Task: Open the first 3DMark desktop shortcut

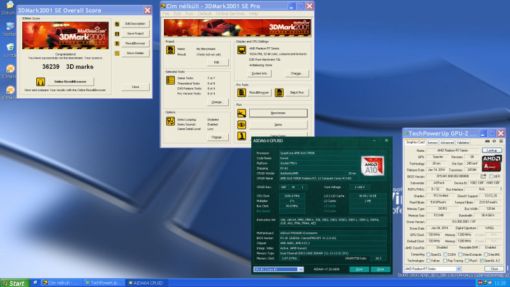Action: (9, 71)
